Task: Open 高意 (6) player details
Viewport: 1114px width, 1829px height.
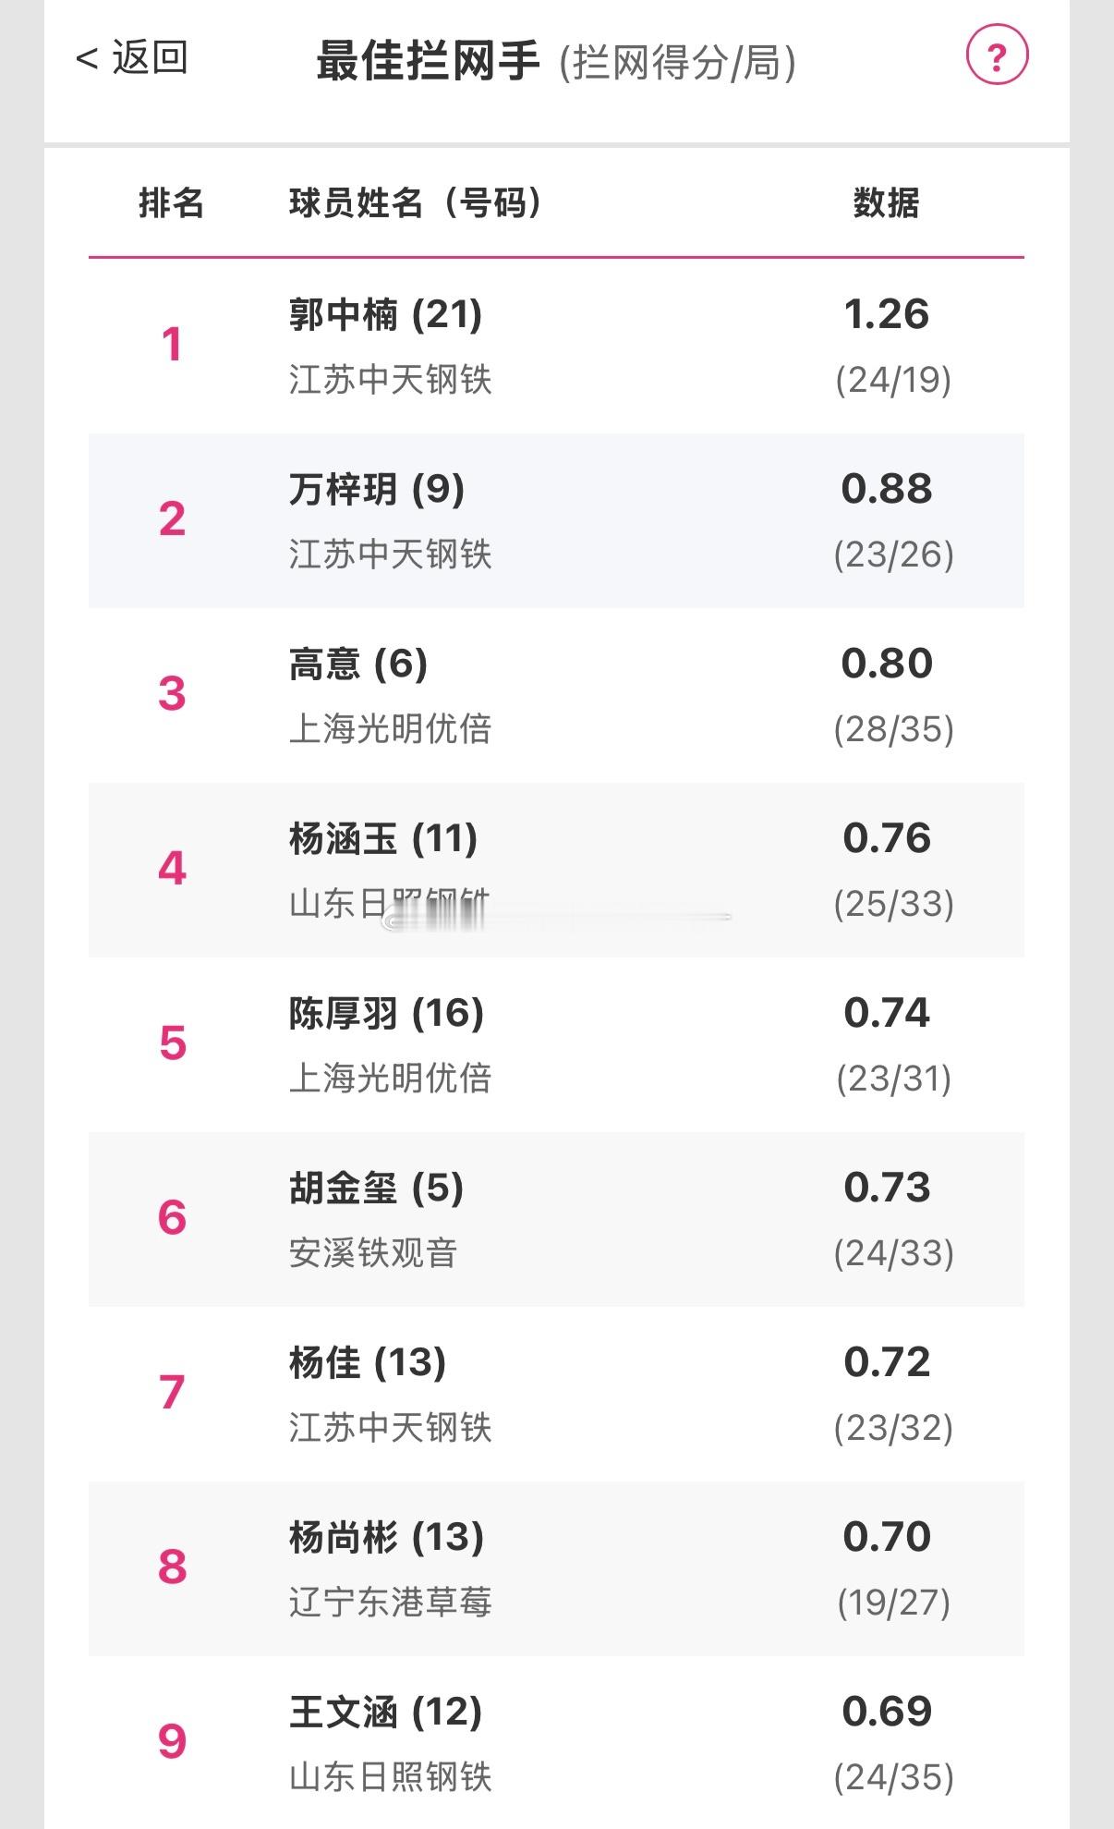Action: (357, 665)
